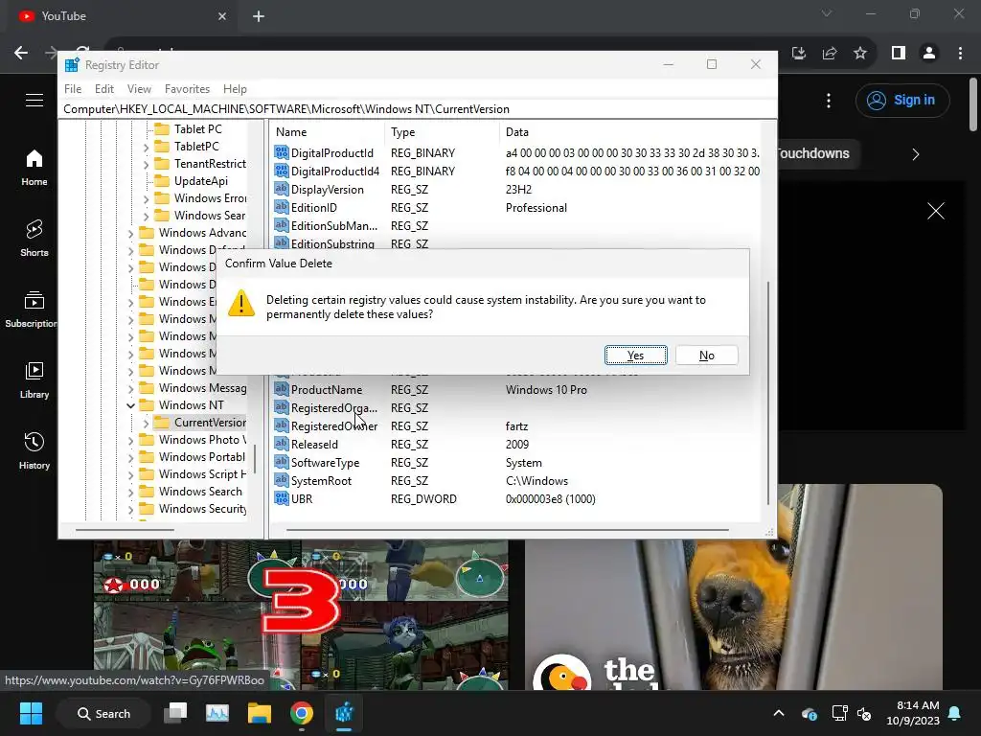Show more filter chips with right chevron

click(x=915, y=154)
